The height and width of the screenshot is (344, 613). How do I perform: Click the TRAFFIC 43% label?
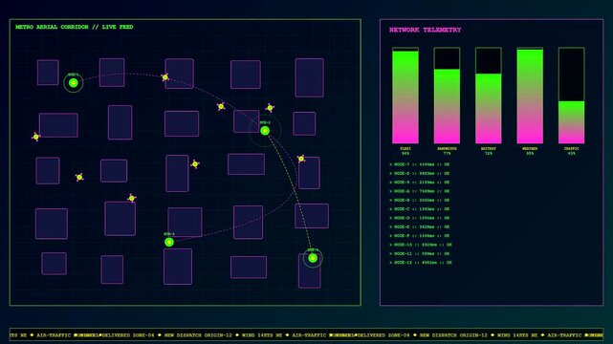(x=571, y=151)
